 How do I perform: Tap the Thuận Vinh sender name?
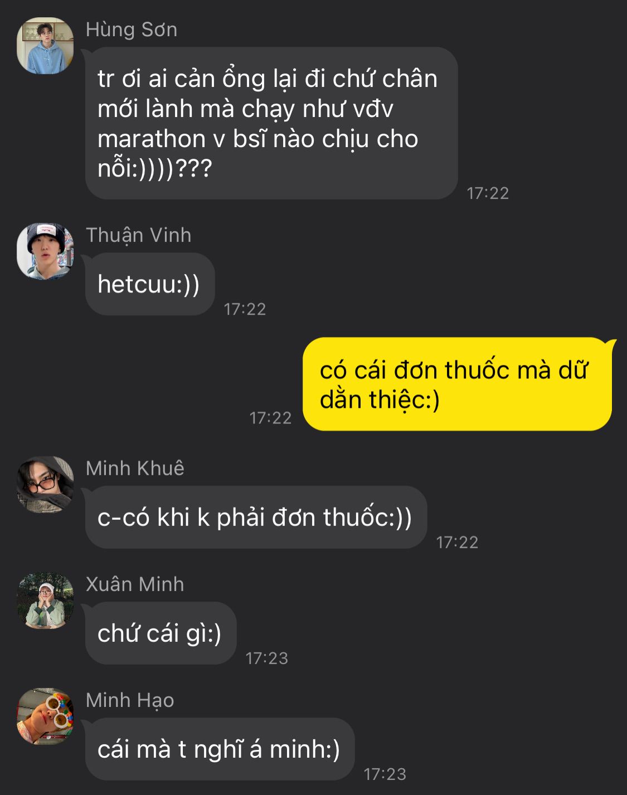click(x=138, y=236)
